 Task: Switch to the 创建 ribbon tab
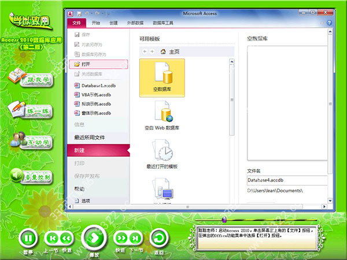pos(113,23)
